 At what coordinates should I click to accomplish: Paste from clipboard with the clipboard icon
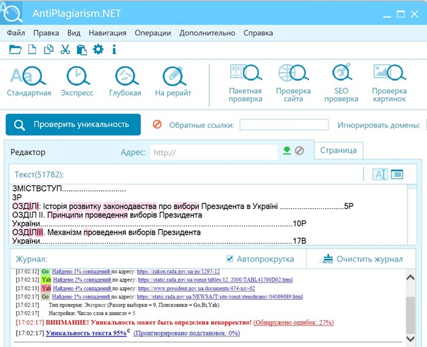point(81,50)
